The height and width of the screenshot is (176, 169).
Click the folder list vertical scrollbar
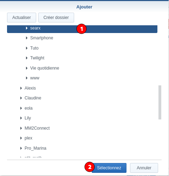pyautogui.click(x=160, y=102)
